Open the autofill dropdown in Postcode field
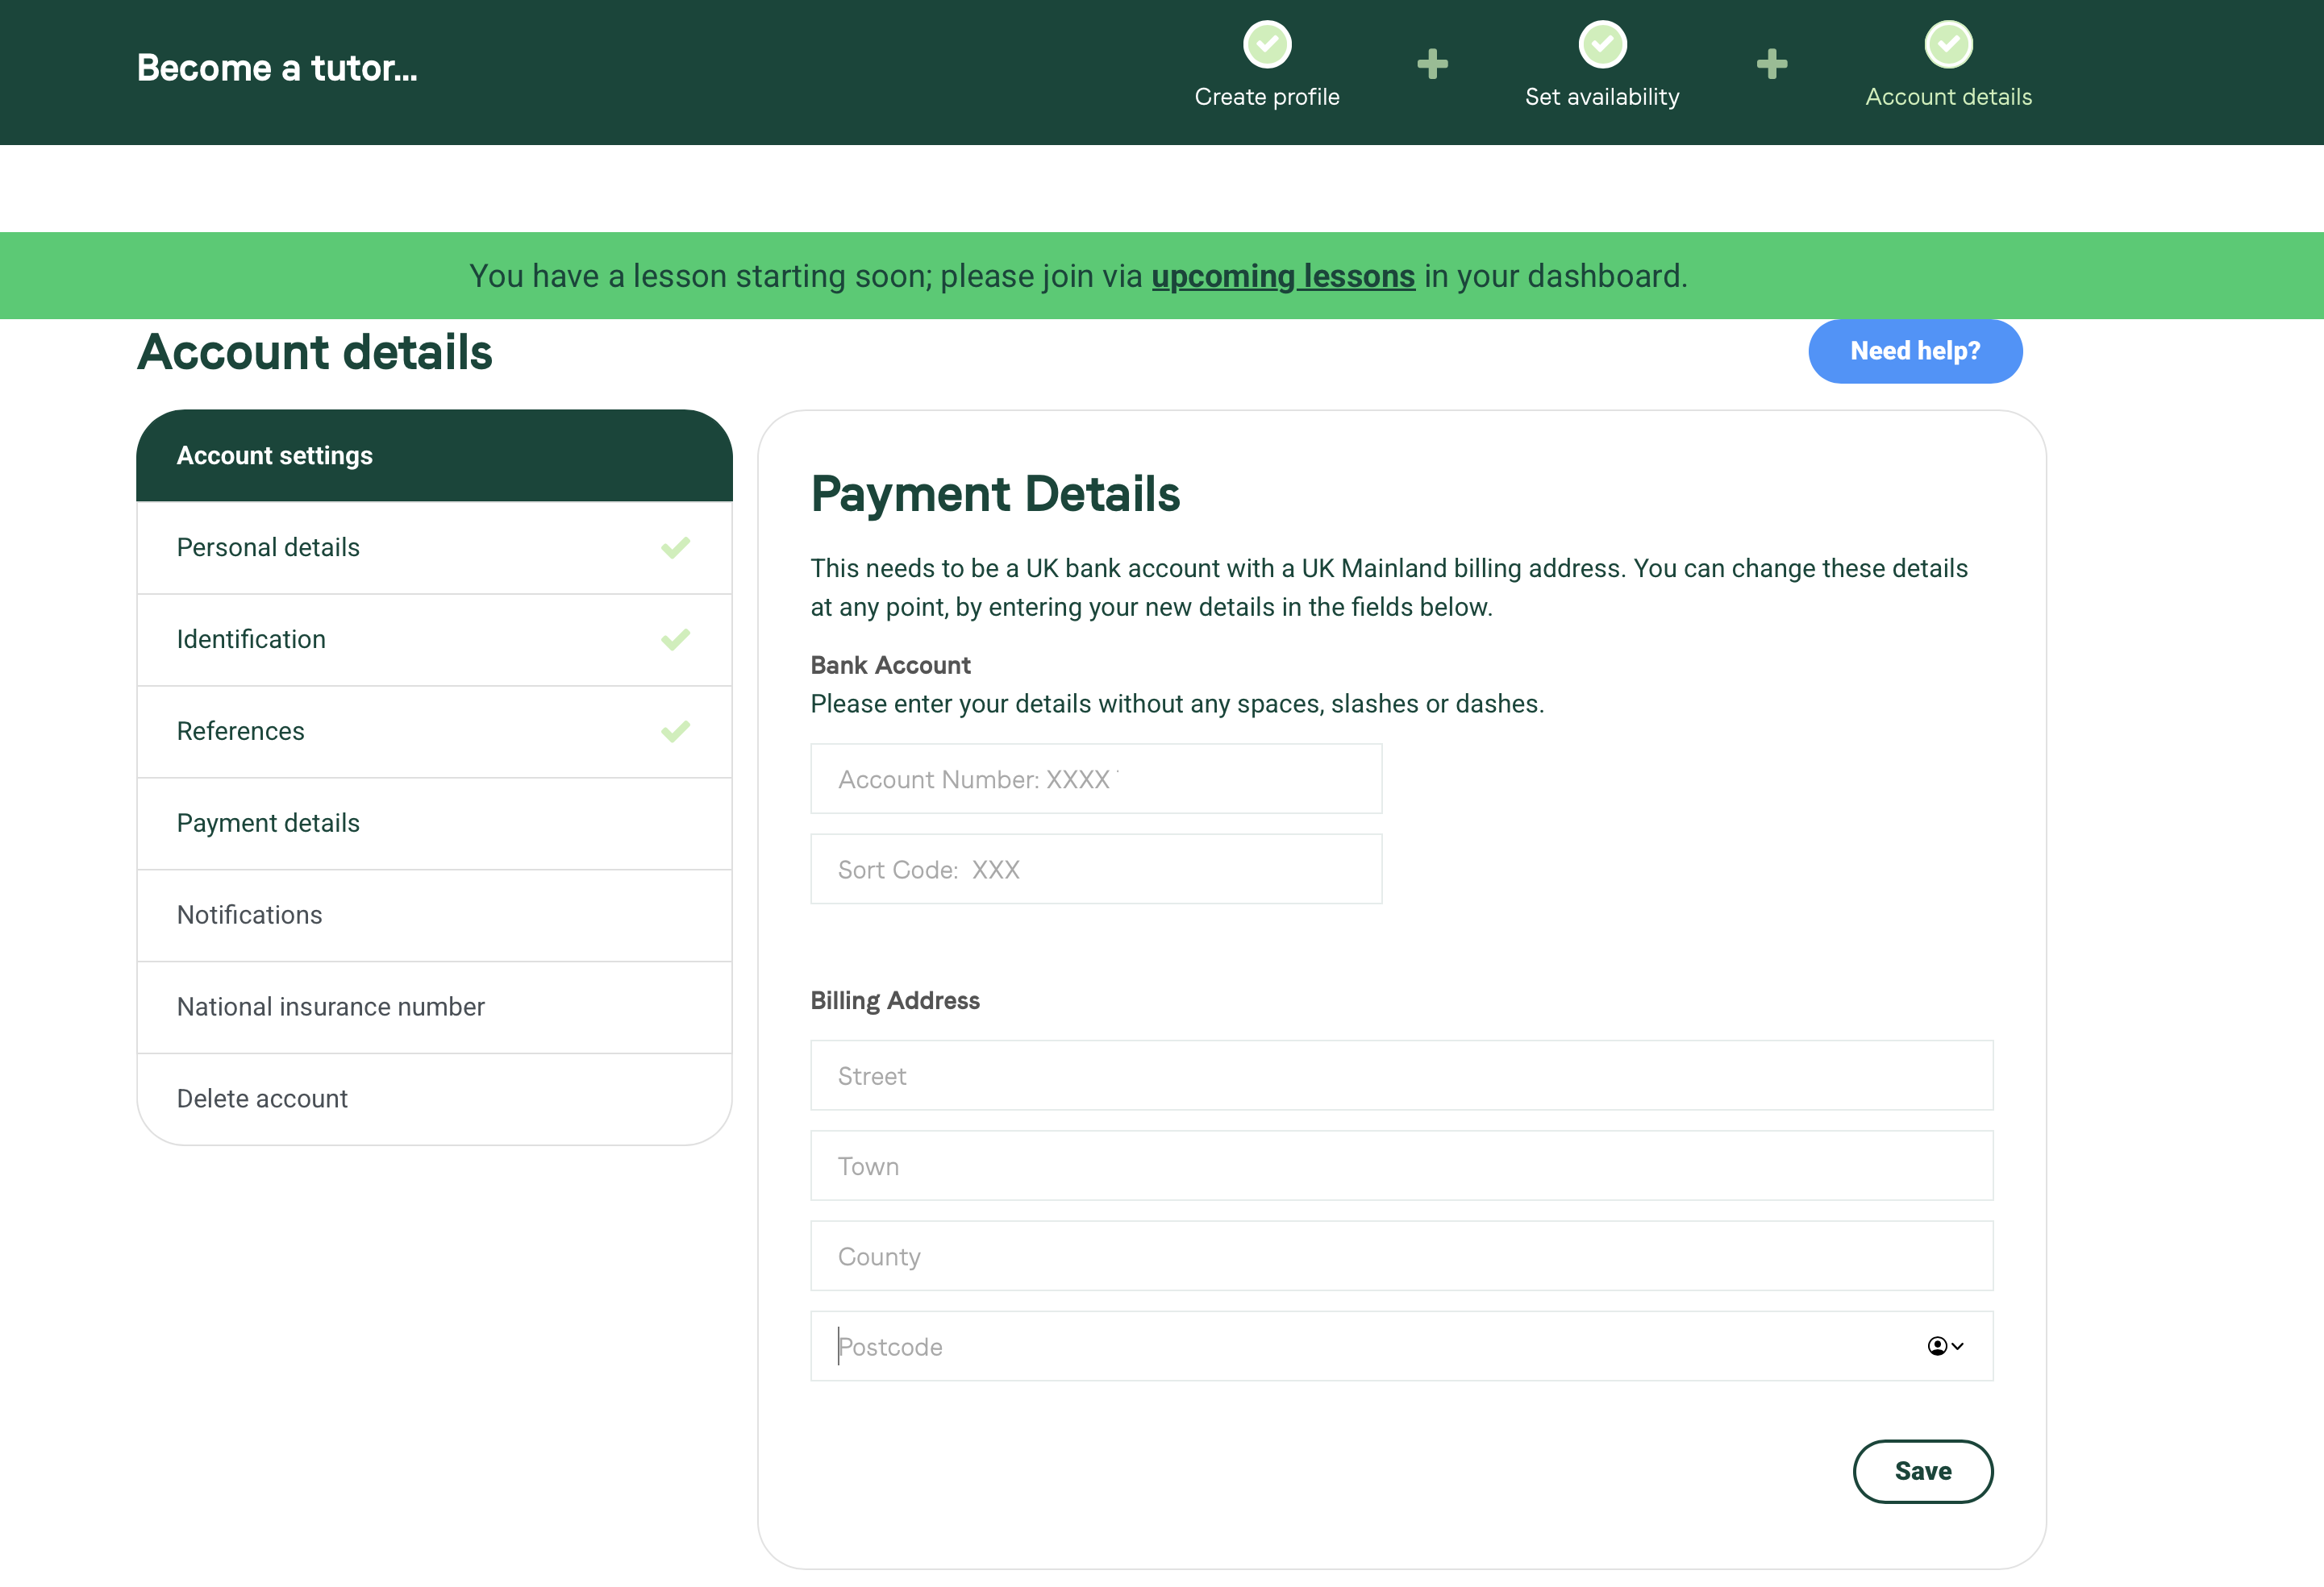Viewport: 2324px width, 1587px height. tap(1945, 1346)
